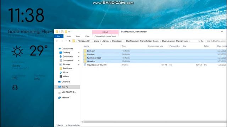Click the Admin breadcrumb
Image resolution: width=227 pixels, height=127 pixels.
[x=105, y=41]
